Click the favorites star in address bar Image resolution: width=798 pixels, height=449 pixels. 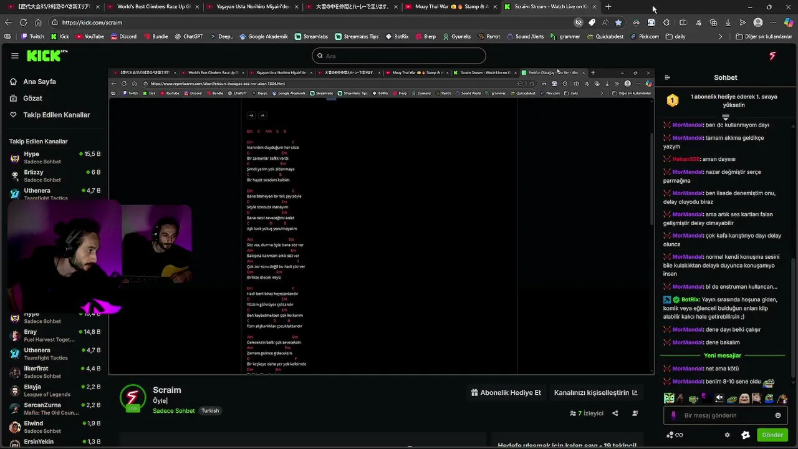pyautogui.click(x=618, y=22)
